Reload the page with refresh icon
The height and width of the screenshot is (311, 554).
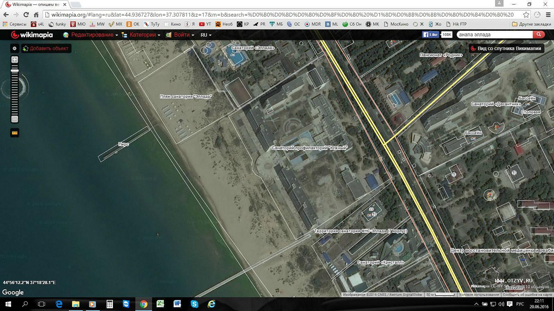pyautogui.click(x=26, y=15)
